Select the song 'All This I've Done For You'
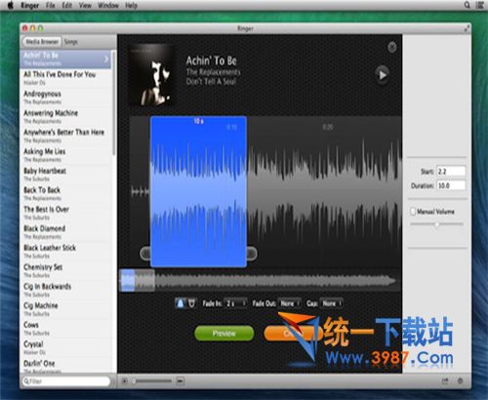488x400 pixels. (x=65, y=78)
